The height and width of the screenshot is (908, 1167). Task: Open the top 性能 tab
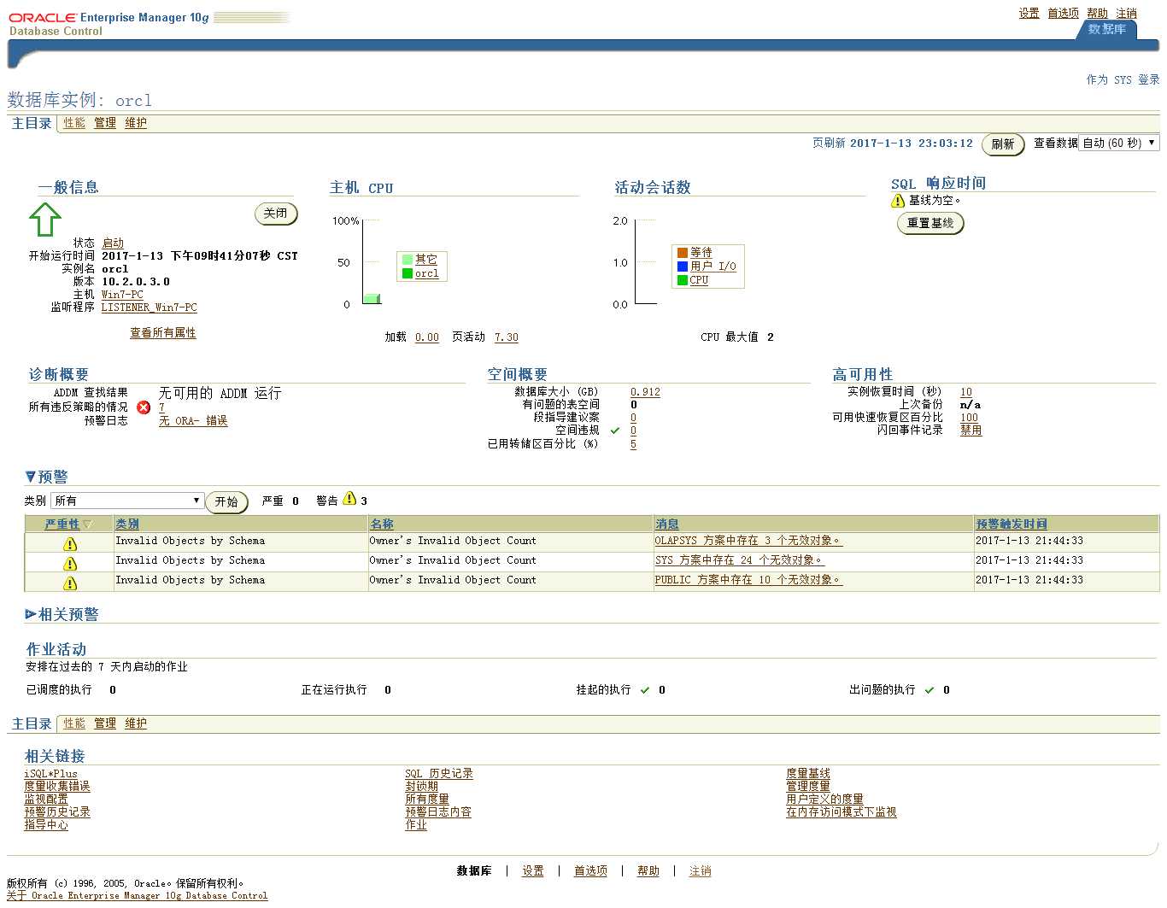pyautogui.click(x=74, y=123)
